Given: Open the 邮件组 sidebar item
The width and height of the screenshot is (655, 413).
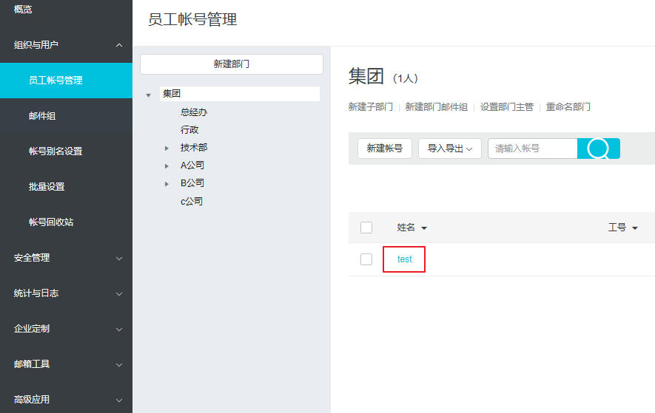Looking at the screenshot, I should tap(42, 116).
